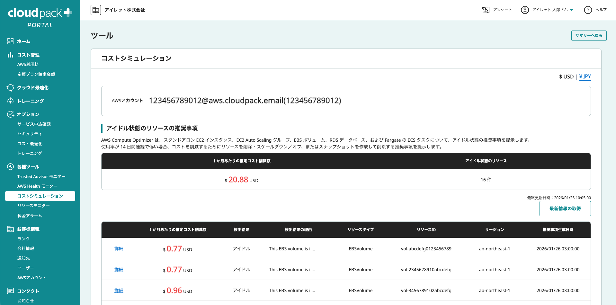Click the contact chat bubble icon

click(x=10, y=291)
